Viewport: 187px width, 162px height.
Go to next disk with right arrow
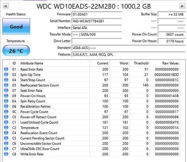(x=182, y=6)
